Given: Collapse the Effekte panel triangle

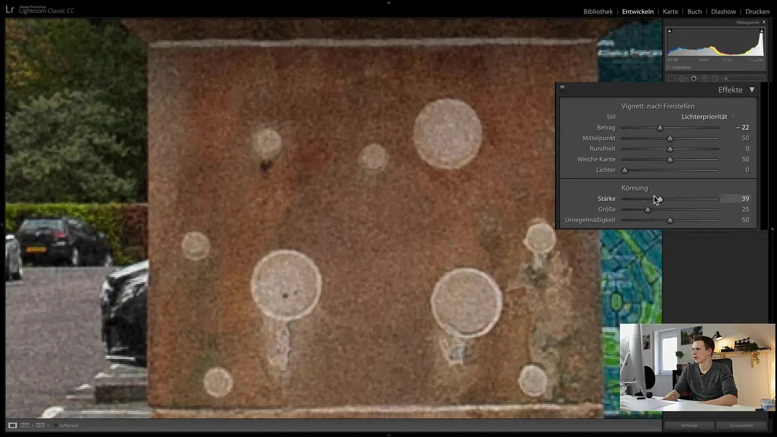Looking at the screenshot, I should (x=752, y=90).
